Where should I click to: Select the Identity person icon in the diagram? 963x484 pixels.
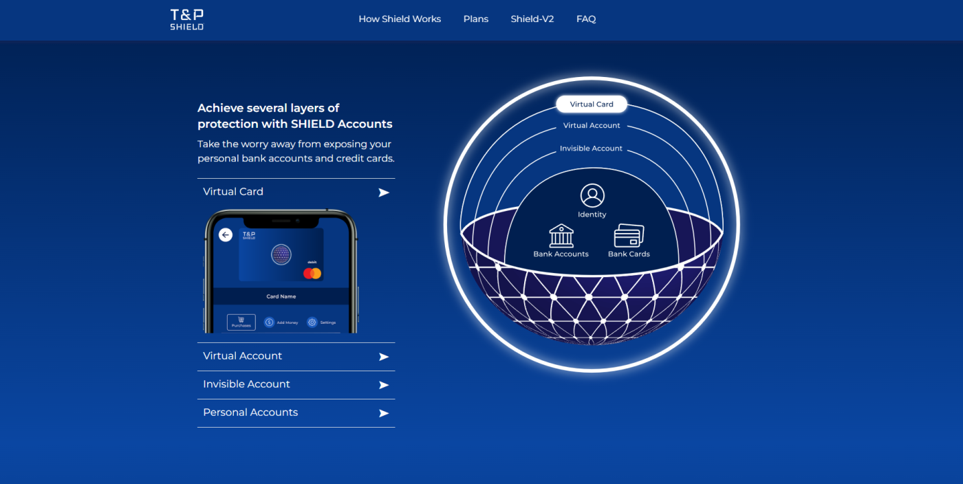pos(592,196)
